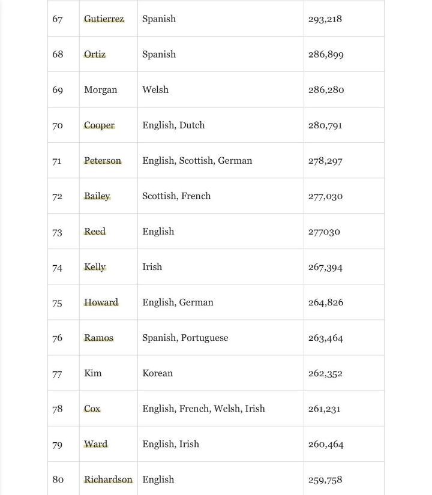This screenshot has height=495, width=432.
Task: Click the 259,758 population cell
Action: pyautogui.click(x=325, y=479)
